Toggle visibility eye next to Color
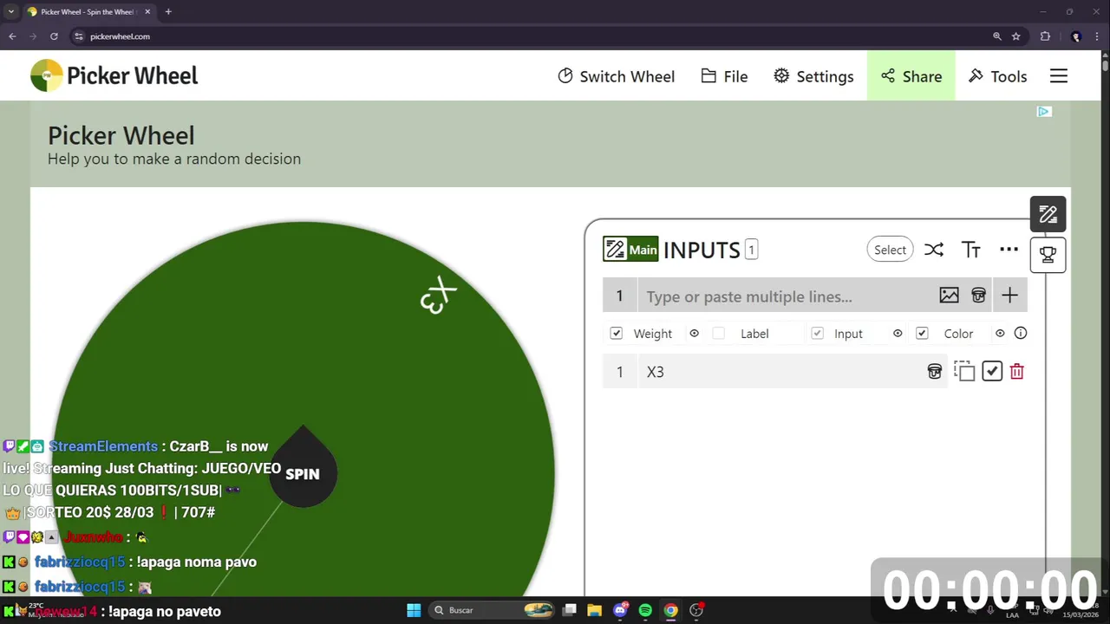The height and width of the screenshot is (624, 1110). [x=1000, y=333]
